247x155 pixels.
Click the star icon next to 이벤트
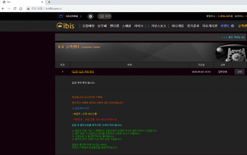point(233,26)
